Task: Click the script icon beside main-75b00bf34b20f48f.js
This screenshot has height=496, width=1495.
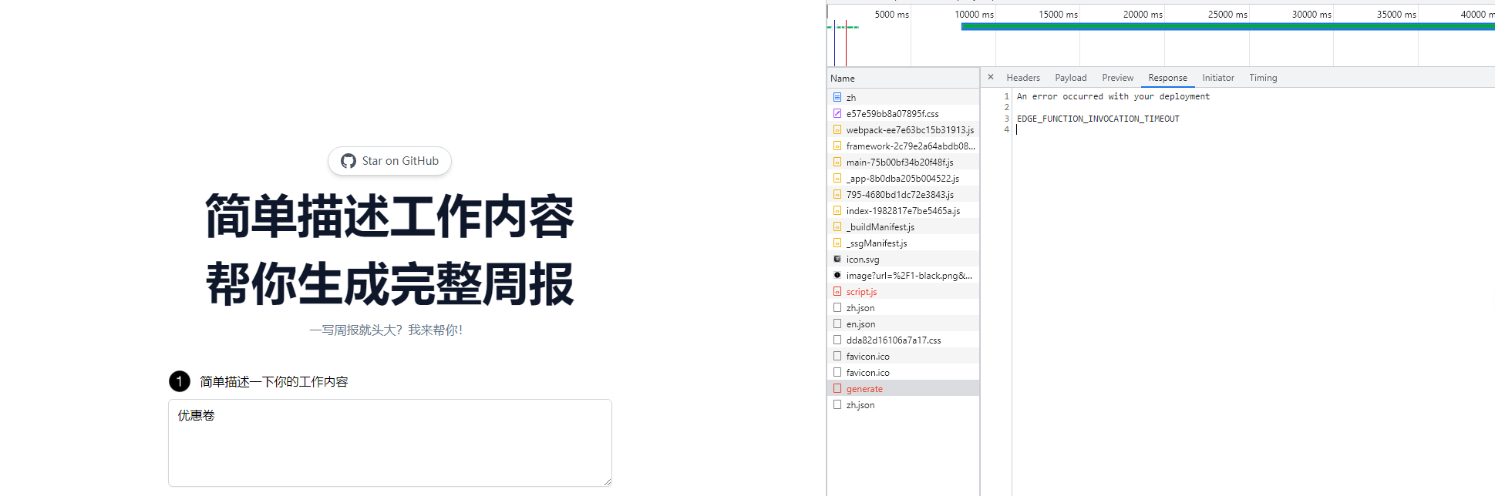Action: point(837,162)
